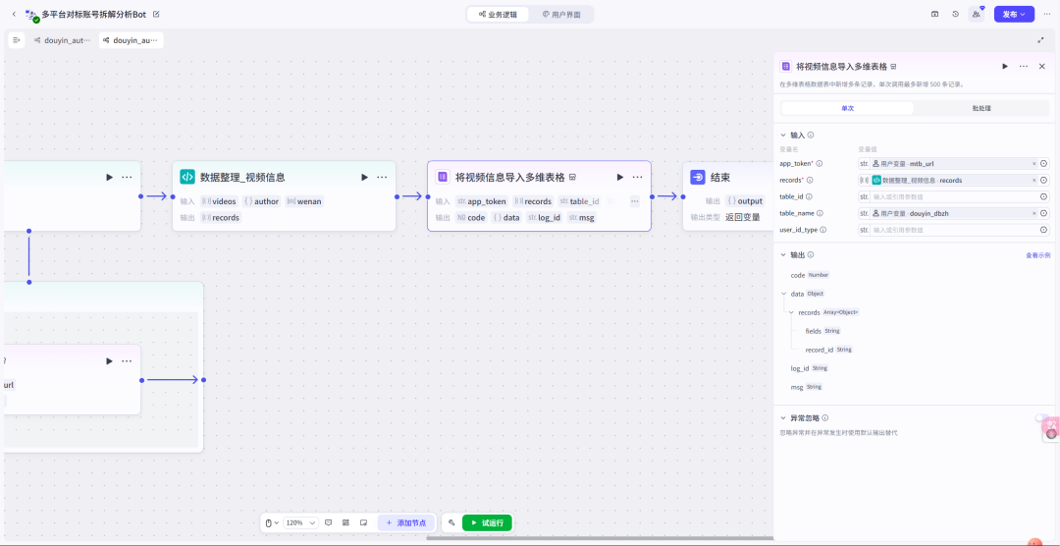1060x546 pixels.
Task: Click info icon beside 输入 section header
Action: click(x=811, y=135)
